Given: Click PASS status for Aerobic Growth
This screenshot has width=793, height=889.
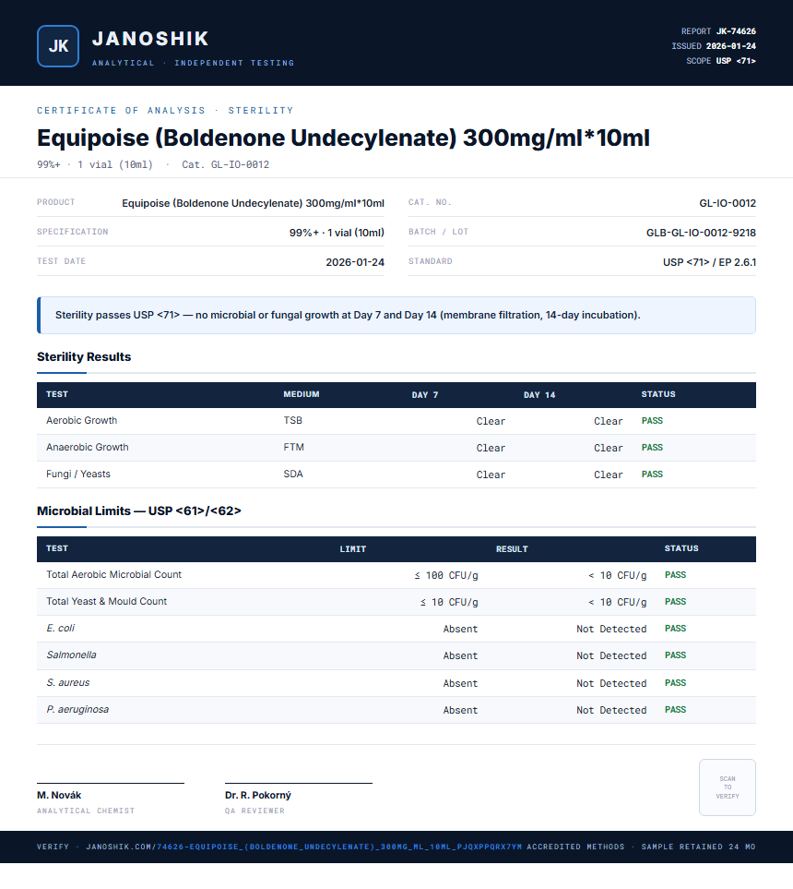Looking at the screenshot, I should tap(652, 421).
